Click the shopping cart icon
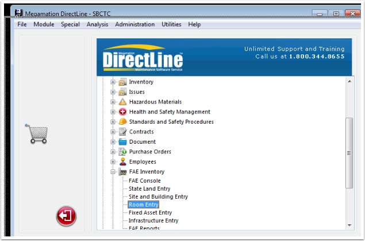Image resolution: width=365 pixels, height=241 pixels. pos(36,134)
